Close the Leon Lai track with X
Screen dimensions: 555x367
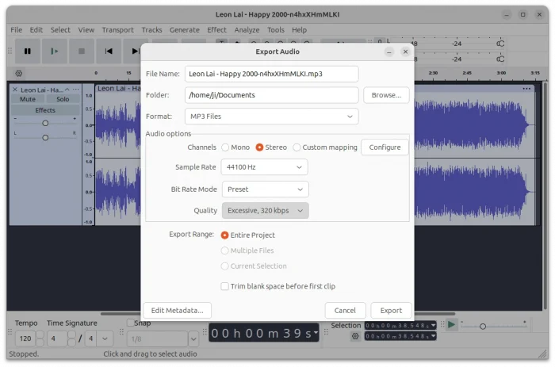(x=15, y=90)
